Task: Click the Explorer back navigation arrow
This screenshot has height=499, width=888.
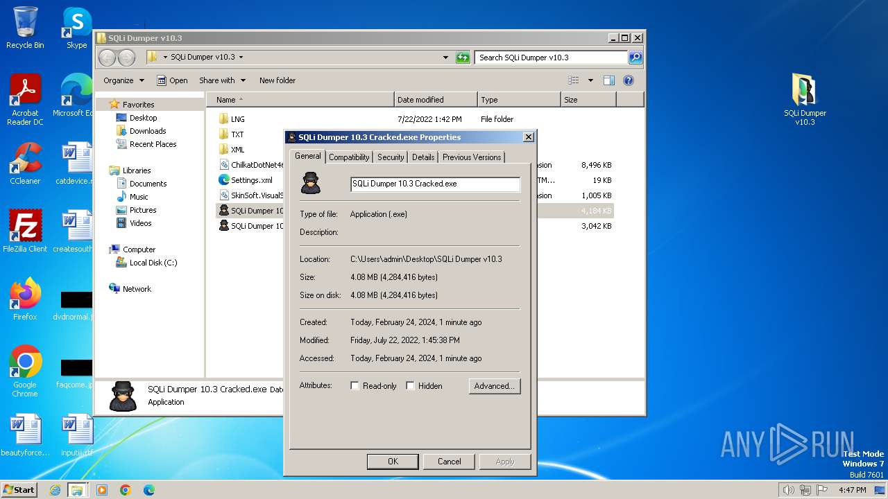Action: (x=108, y=58)
